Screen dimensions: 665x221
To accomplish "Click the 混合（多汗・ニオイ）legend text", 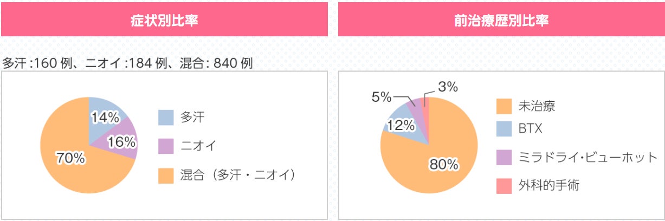I will (x=238, y=175).
